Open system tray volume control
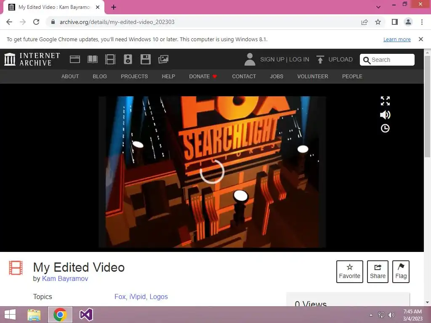This screenshot has width=431, height=323. pyautogui.click(x=391, y=315)
